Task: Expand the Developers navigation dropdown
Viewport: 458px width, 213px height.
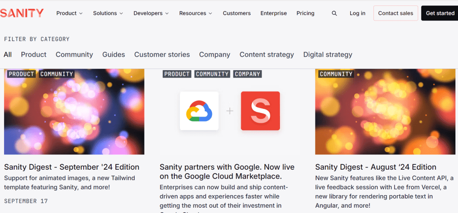Action: [x=151, y=13]
